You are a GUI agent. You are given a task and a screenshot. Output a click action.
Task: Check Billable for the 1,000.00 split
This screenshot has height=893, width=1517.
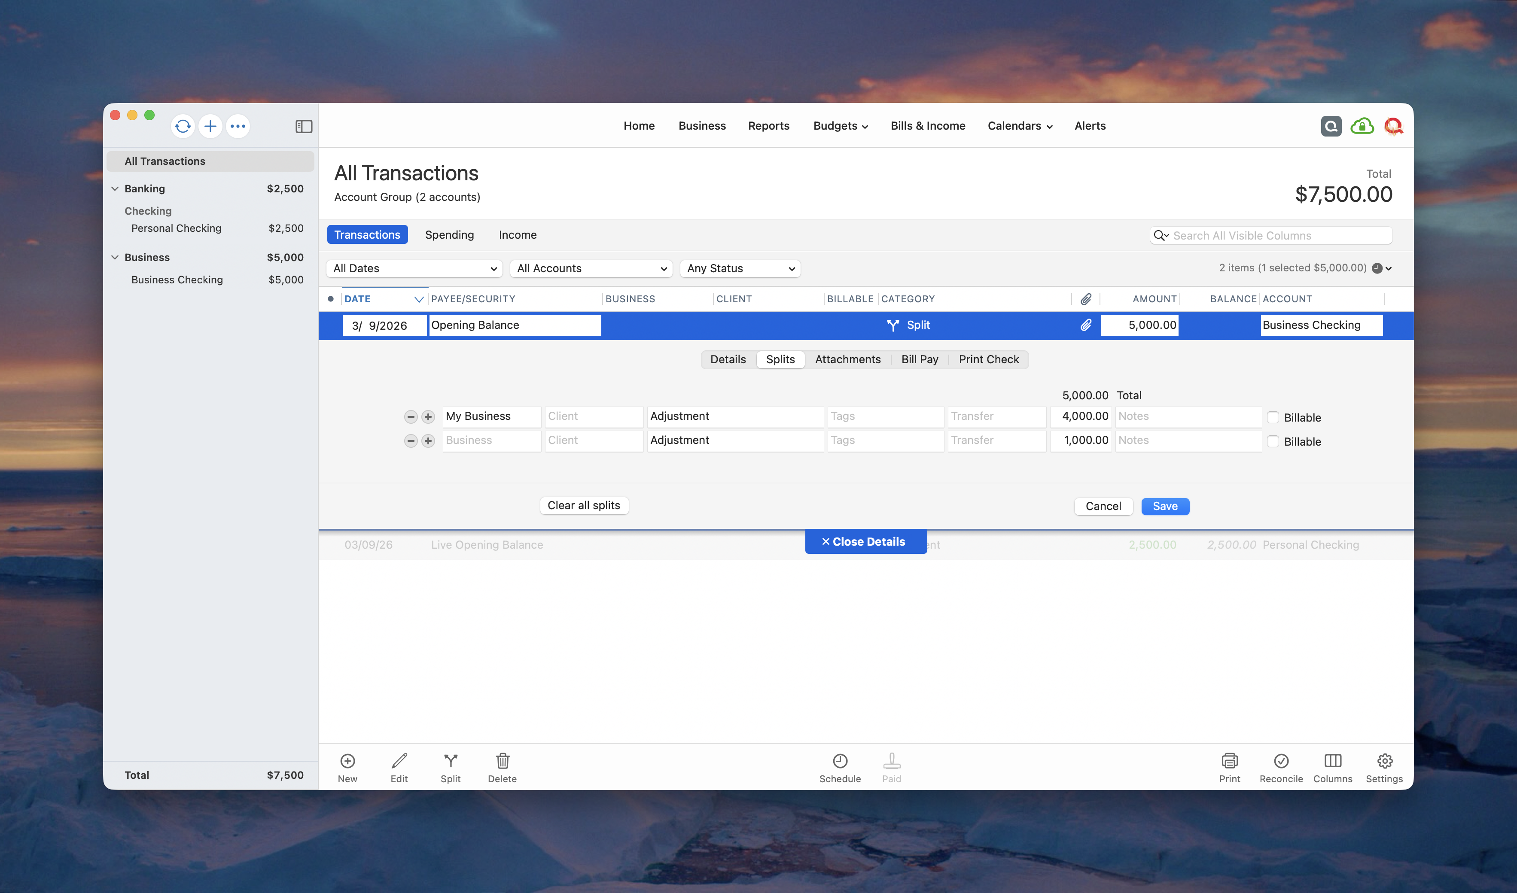coord(1273,441)
